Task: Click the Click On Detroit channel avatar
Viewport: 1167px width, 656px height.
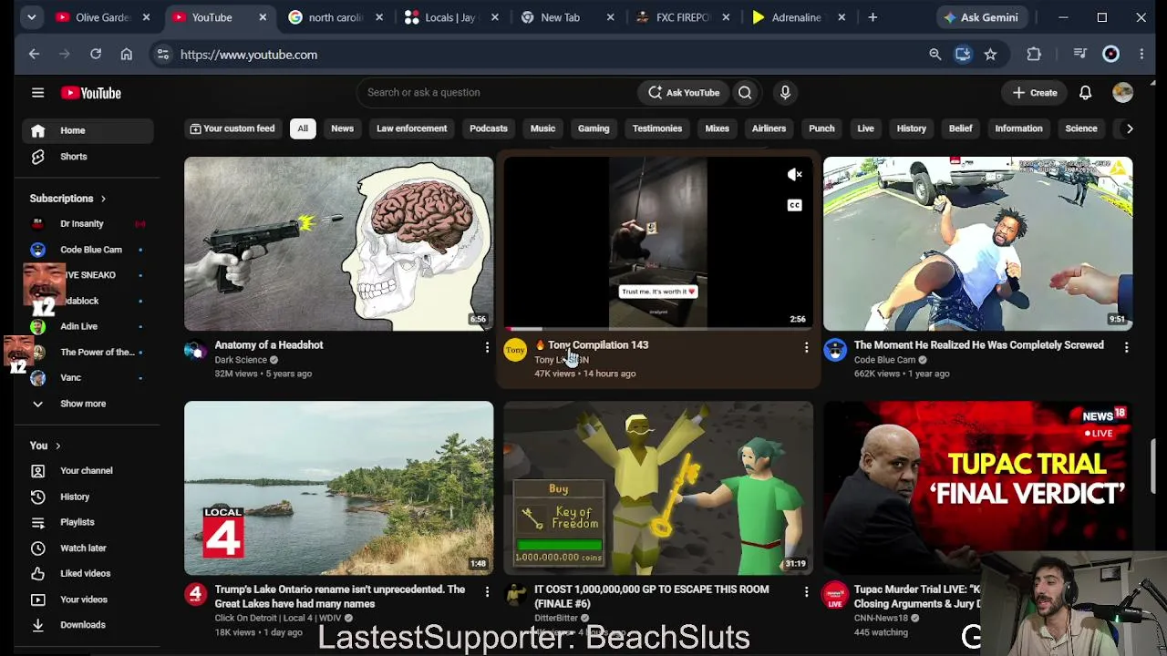Action: click(x=195, y=595)
